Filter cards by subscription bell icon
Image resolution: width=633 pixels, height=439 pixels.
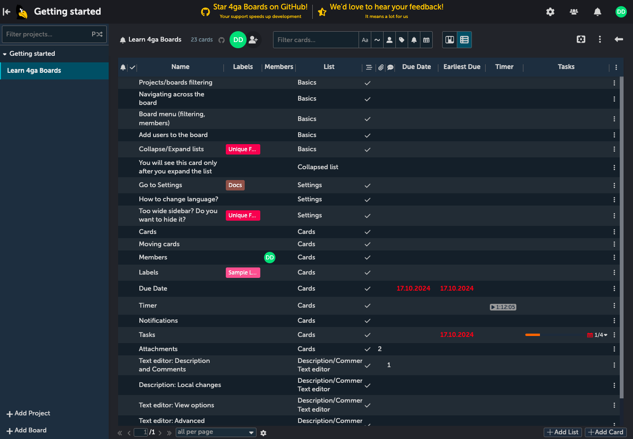(x=414, y=40)
